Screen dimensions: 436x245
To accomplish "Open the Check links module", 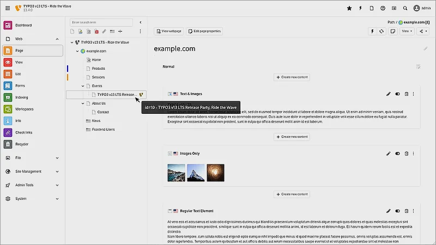I will pyautogui.click(x=23, y=132).
